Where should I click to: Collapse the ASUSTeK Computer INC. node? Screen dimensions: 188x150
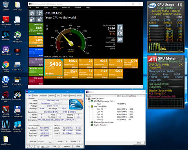pyautogui.click(x=89, y=101)
